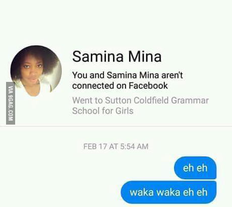
Task: Tap the 'School for Girls' text line
Action: point(103,111)
